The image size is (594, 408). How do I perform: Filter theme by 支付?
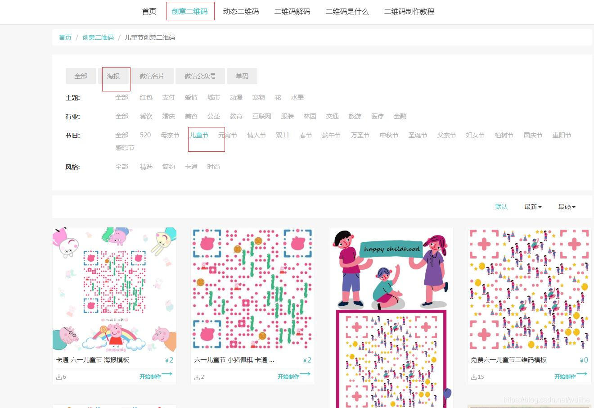169,97
